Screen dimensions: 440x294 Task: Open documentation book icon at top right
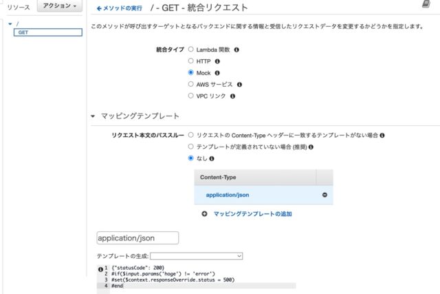426,4
